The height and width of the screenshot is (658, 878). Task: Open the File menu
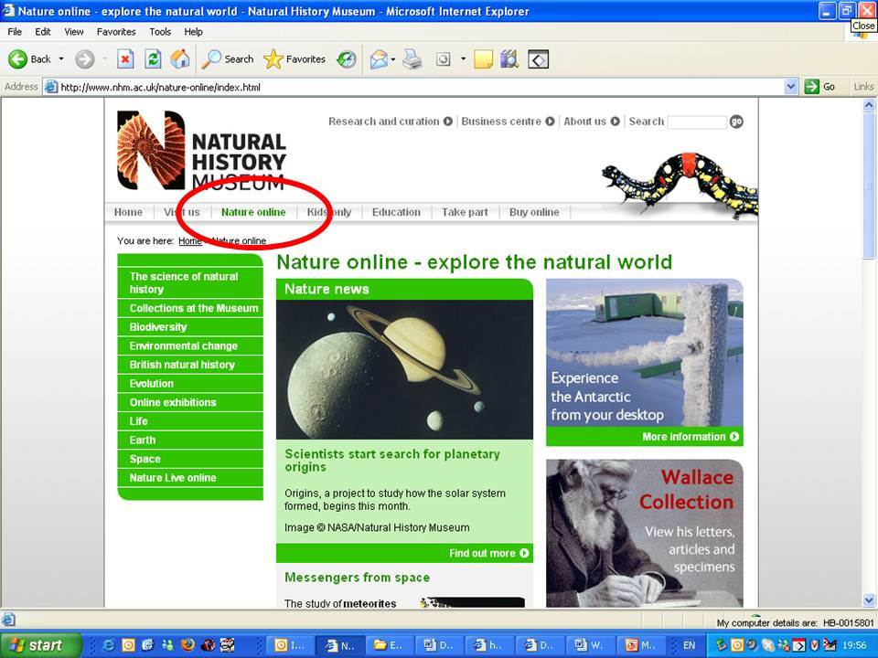click(15, 32)
